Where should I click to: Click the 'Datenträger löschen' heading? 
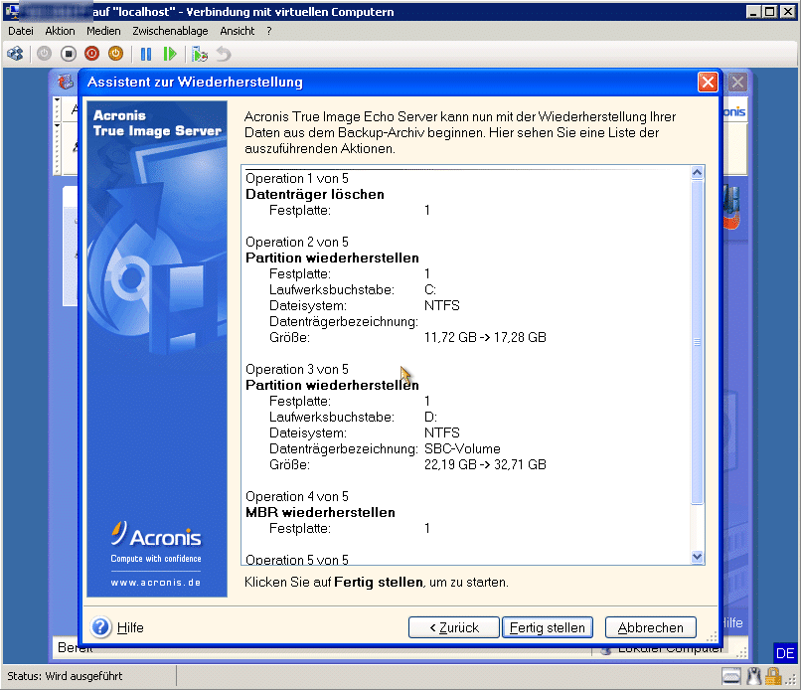click(315, 194)
